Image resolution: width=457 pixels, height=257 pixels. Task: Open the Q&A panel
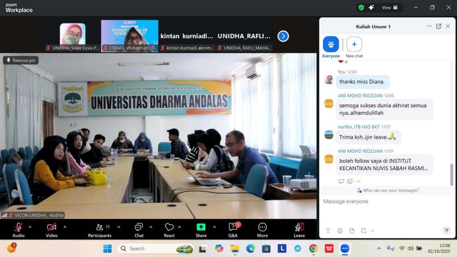pyautogui.click(x=233, y=230)
